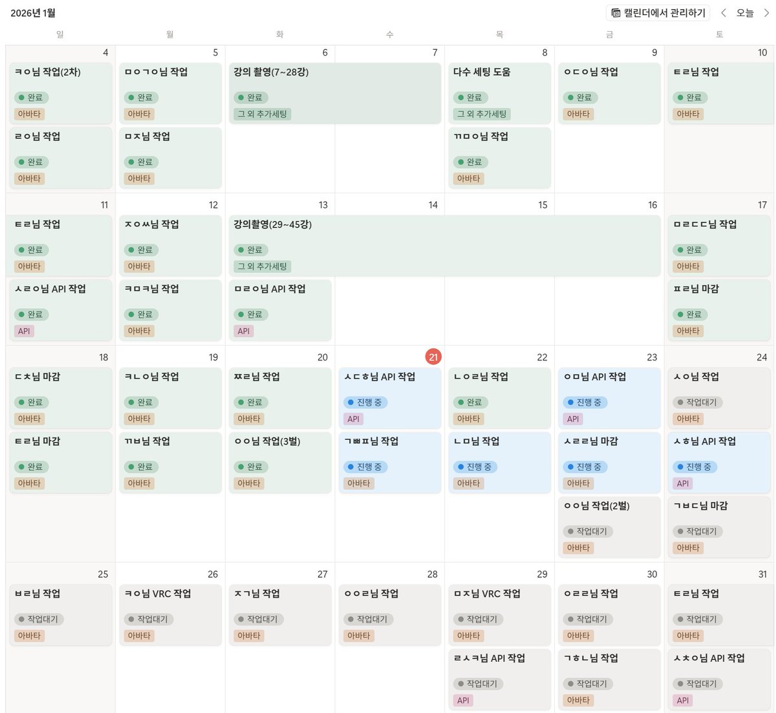Click the 2026년 1월 month title
Image resolution: width=776 pixels, height=713 pixels.
coord(33,13)
